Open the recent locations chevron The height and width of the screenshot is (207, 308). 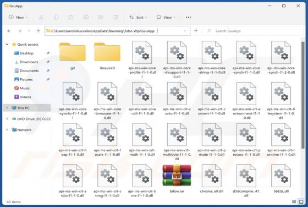point(29,31)
